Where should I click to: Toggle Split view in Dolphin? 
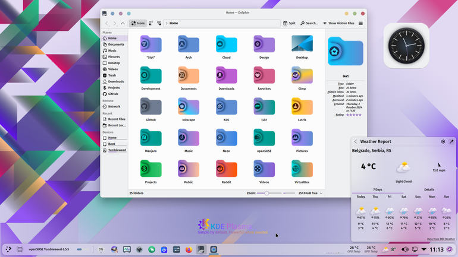(x=289, y=23)
